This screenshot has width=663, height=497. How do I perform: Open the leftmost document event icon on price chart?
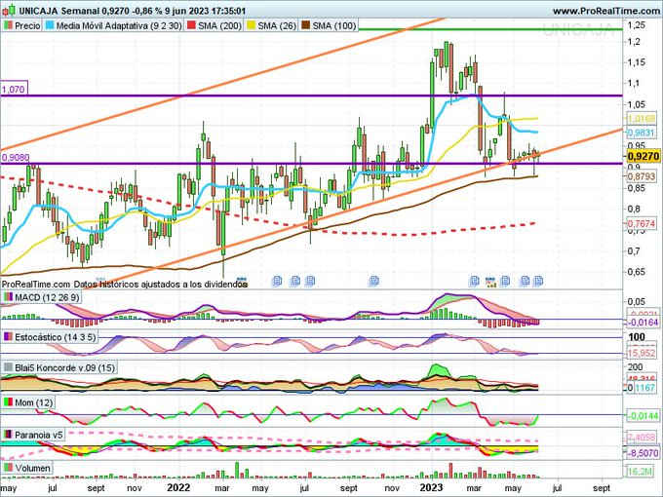pos(277,281)
